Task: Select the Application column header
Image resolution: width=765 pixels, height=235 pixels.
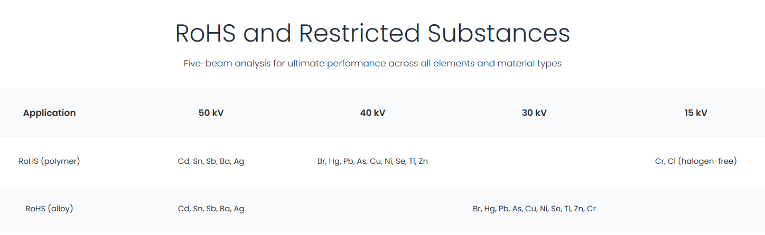Action: (49, 113)
